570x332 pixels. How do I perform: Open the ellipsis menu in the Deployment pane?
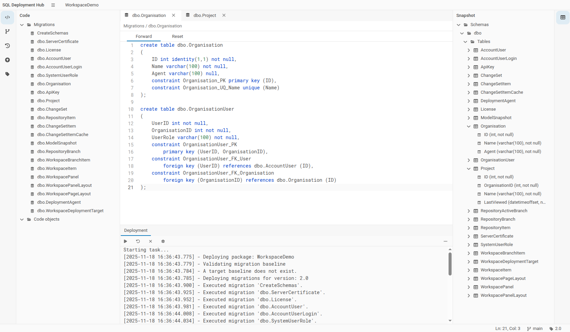click(445, 241)
